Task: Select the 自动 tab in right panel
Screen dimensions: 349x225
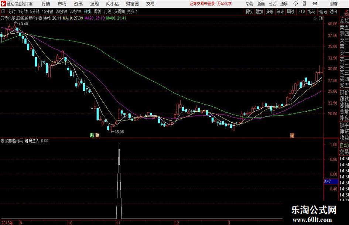Action: (344, 145)
